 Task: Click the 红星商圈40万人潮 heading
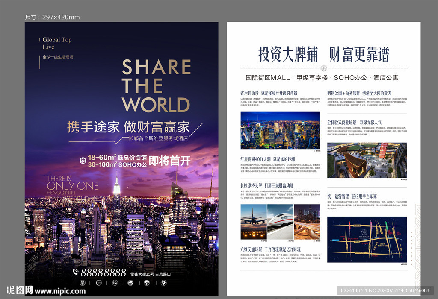[256, 159]
